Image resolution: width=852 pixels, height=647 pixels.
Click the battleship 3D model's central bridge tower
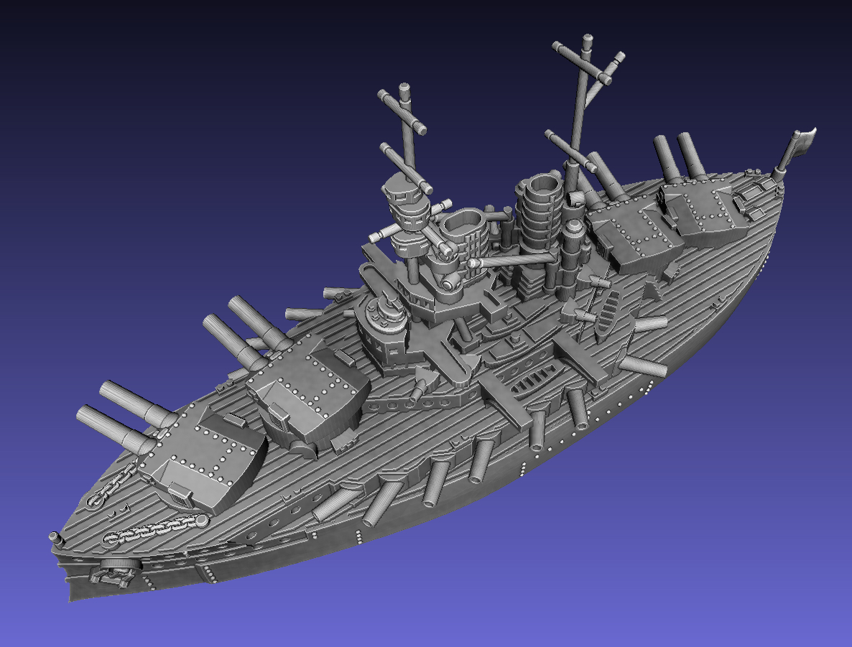click(412, 218)
